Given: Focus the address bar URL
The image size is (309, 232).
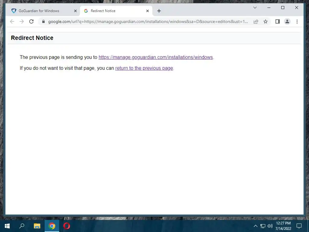Looking at the screenshot, I should 148,21.
